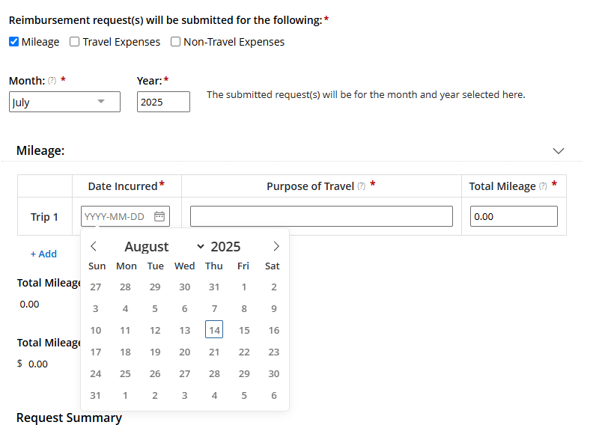Check the Travel Expenses checkbox

(75, 42)
